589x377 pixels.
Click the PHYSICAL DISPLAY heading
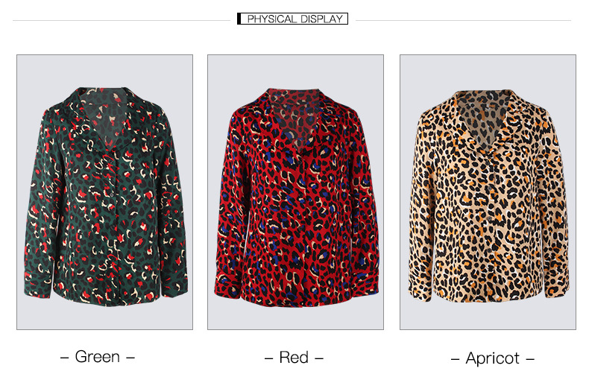[295, 19]
